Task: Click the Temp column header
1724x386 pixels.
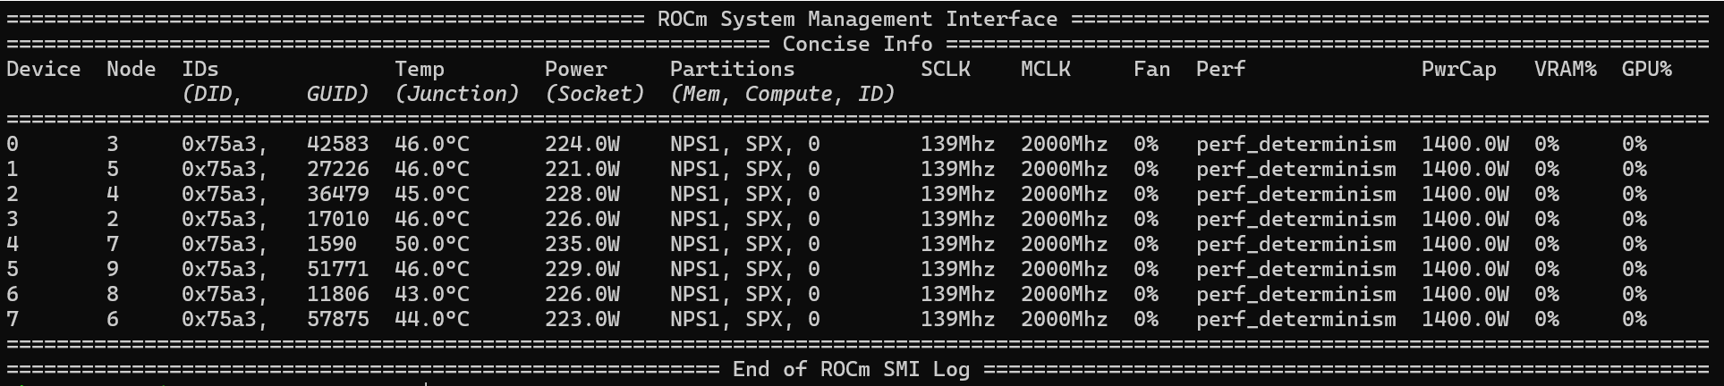Action: [420, 69]
